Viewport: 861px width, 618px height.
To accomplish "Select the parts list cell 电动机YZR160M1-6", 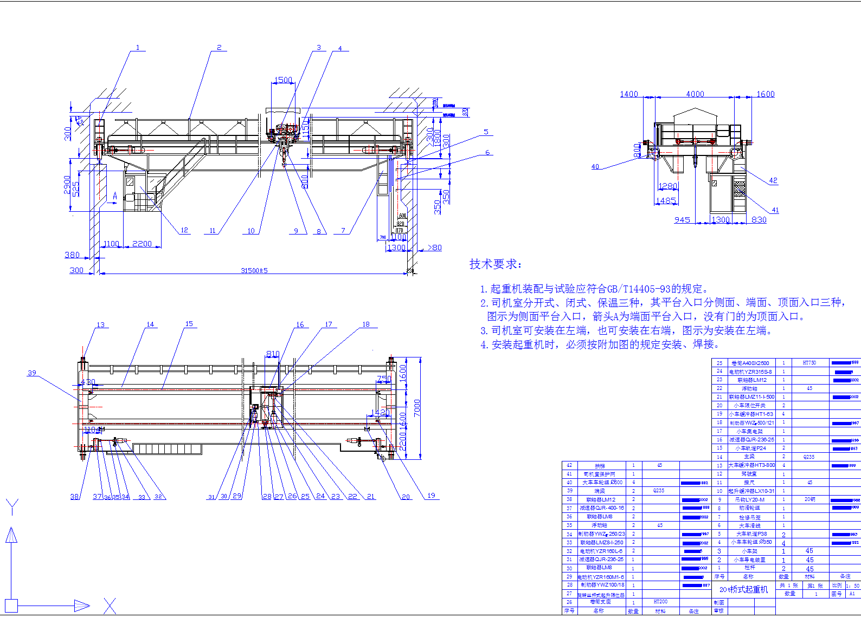I will coord(601,577).
